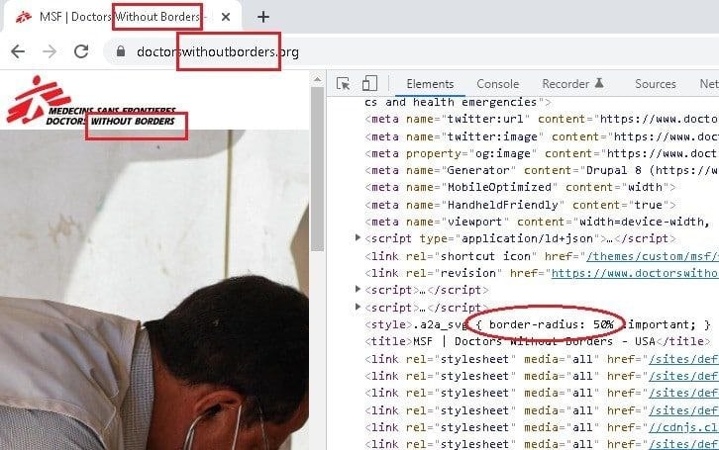719x450 pixels.
Task: Open the shortcut icon href link
Action: point(652,256)
